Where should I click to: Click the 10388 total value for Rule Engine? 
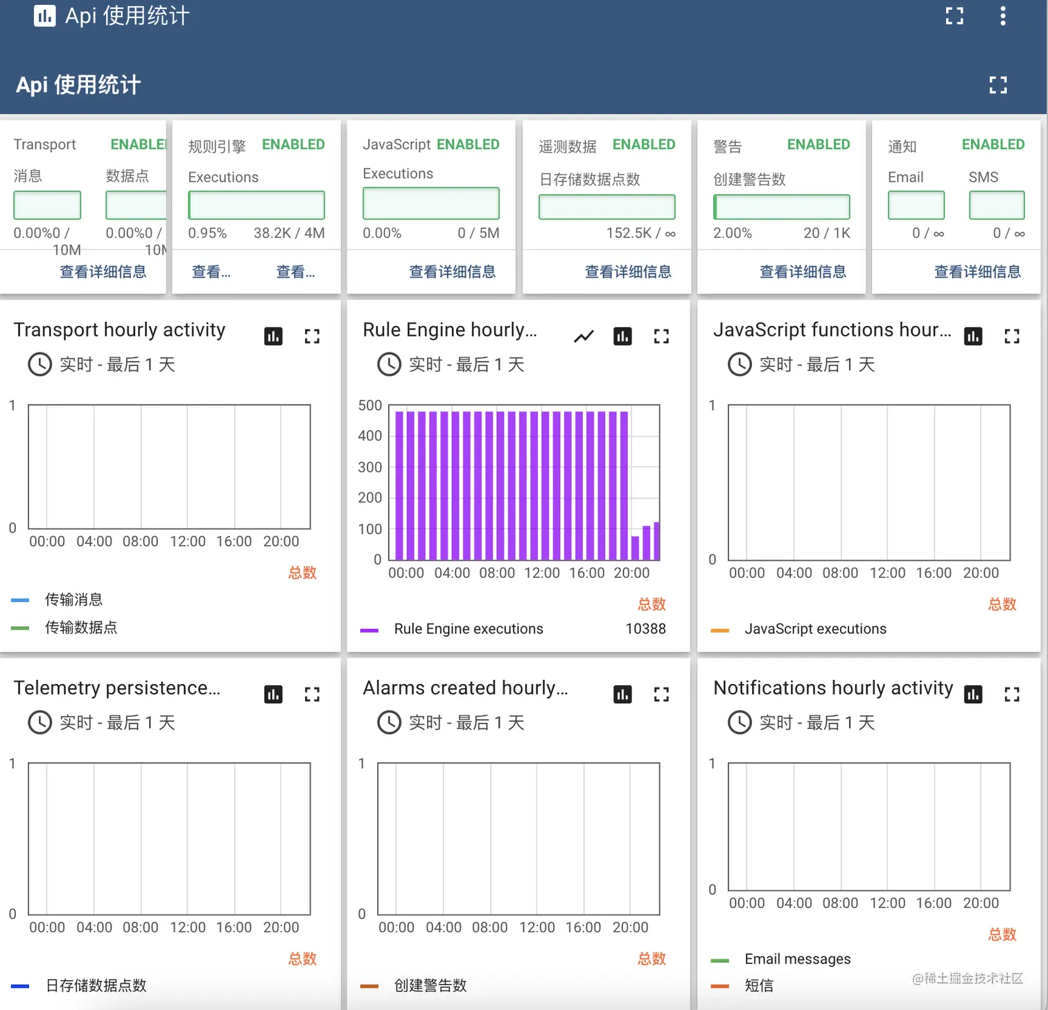tap(646, 628)
